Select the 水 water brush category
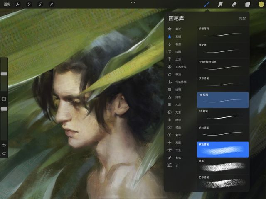 click(x=173, y=165)
